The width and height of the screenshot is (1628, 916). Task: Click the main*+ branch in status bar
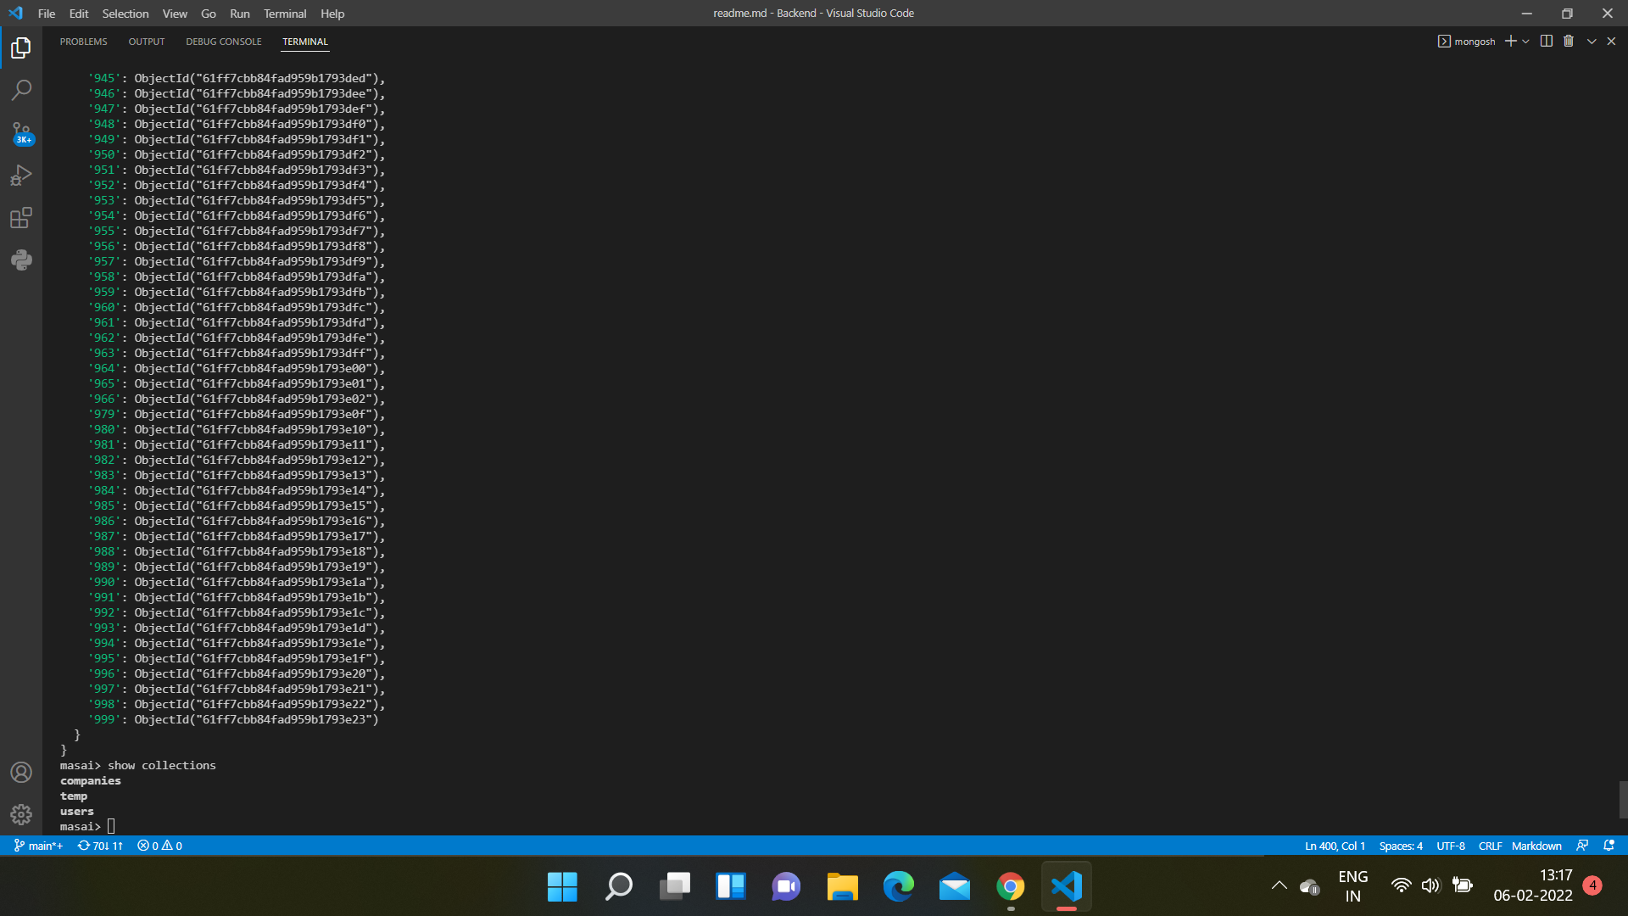(x=37, y=846)
